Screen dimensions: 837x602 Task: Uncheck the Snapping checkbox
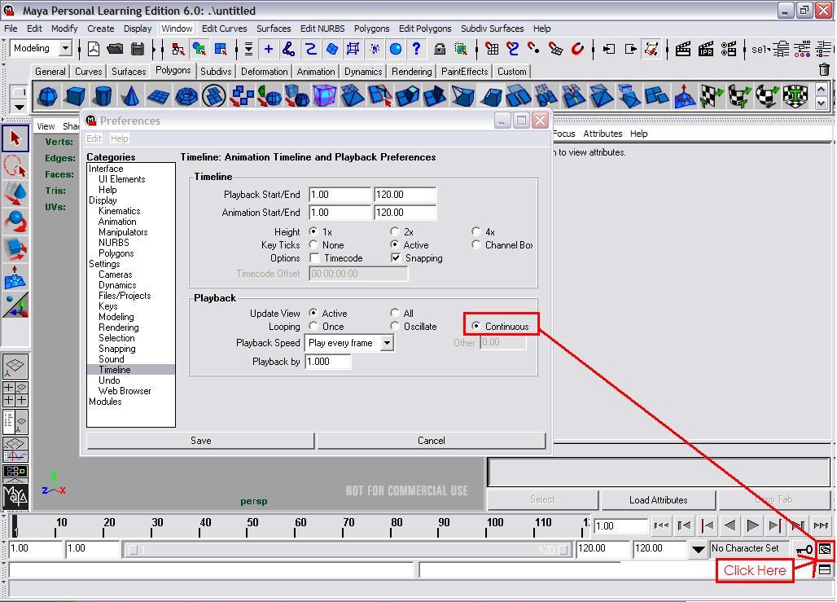pyautogui.click(x=396, y=258)
